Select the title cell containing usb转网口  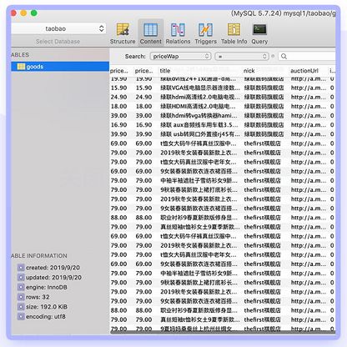[200, 134]
